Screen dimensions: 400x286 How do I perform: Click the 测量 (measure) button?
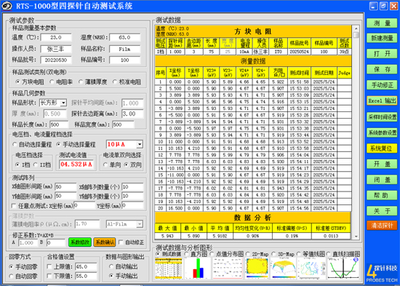tap(382, 23)
